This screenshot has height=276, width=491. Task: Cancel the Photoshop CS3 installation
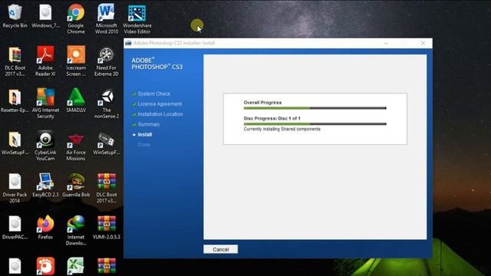pos(220,249)
